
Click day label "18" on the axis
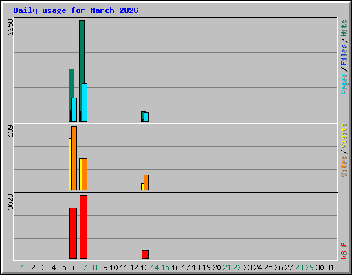pyautogui.click(x=196, y=267)
